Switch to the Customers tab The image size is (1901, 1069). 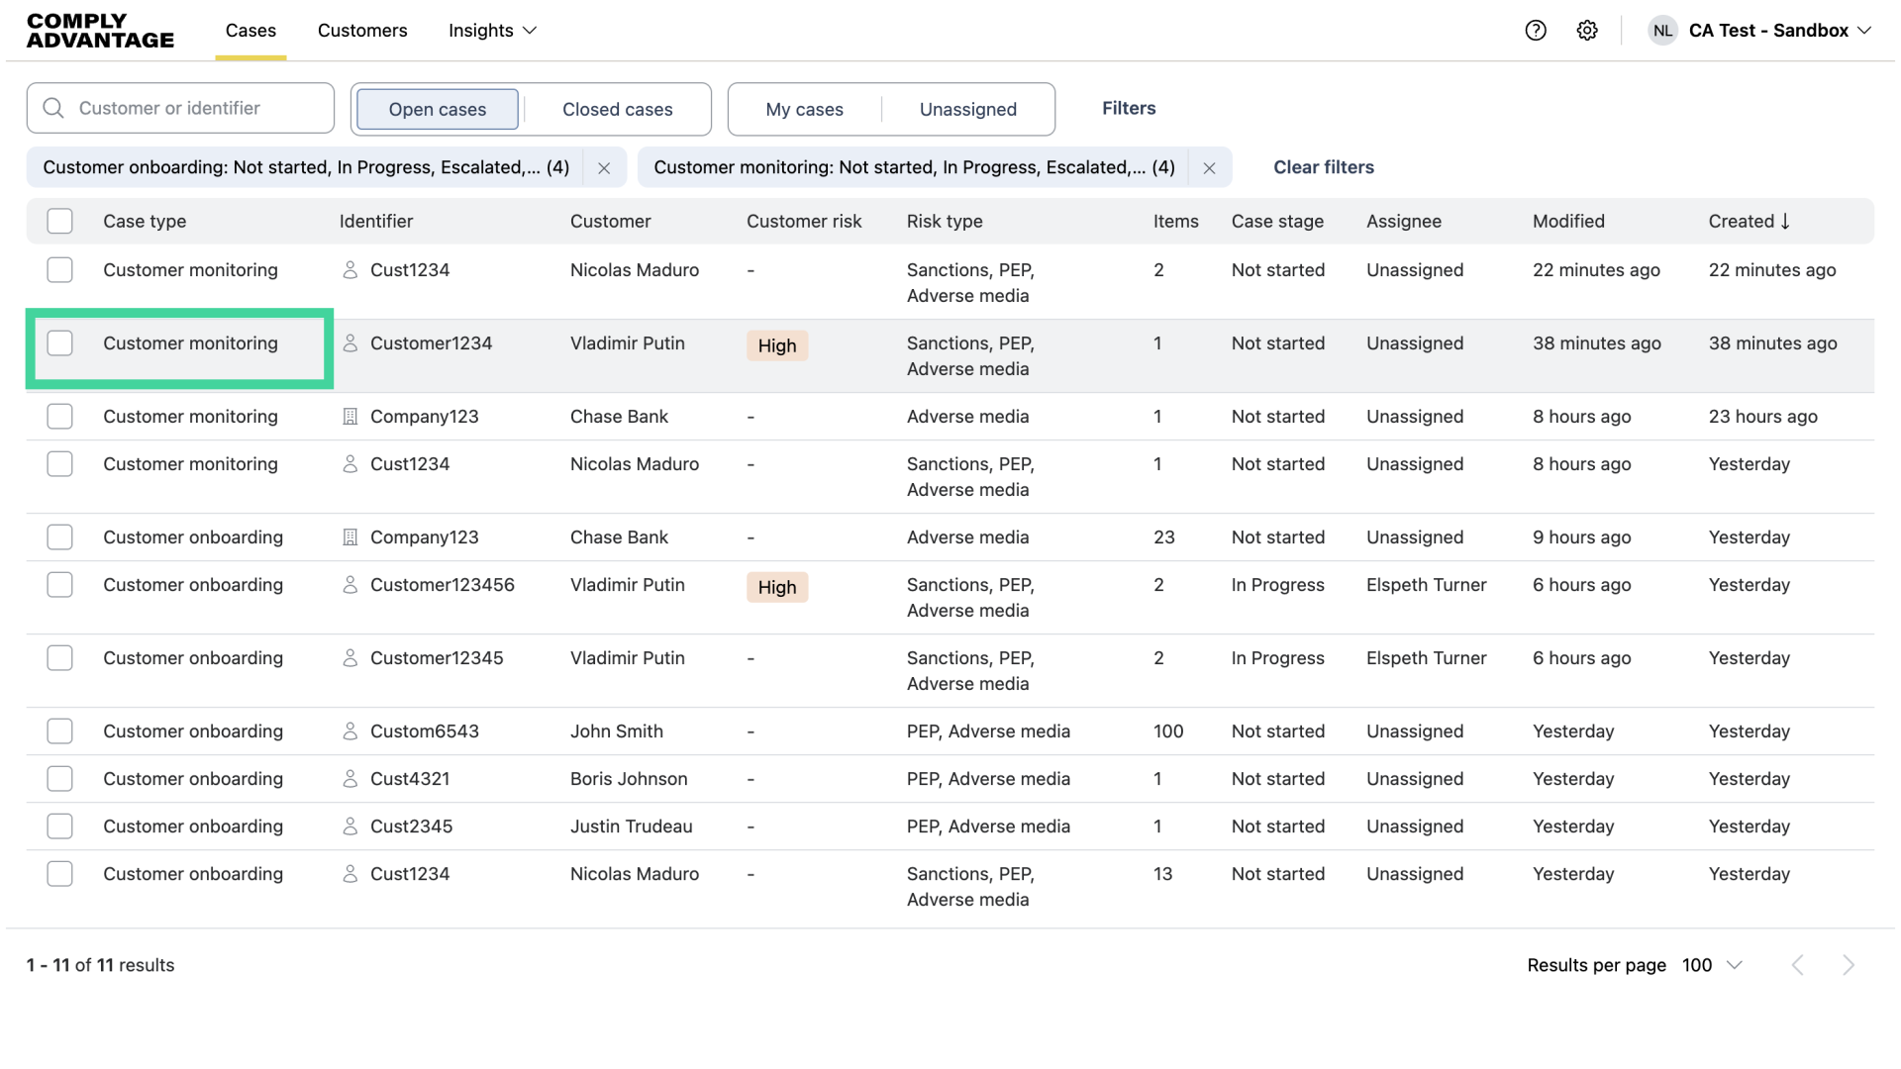click(362, 31)
